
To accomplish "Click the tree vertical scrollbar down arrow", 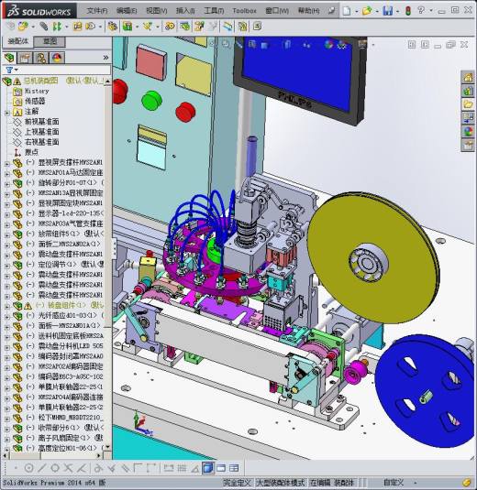I will click(x=107, y=447).
